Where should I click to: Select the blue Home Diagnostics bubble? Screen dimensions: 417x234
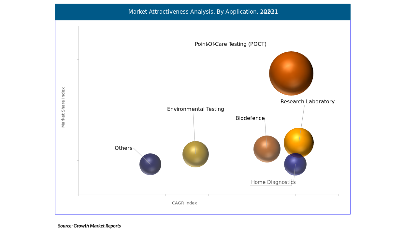tap(295, 166)
